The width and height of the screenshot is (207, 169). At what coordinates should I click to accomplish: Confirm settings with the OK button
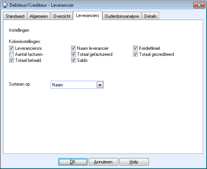coord(73,162)
